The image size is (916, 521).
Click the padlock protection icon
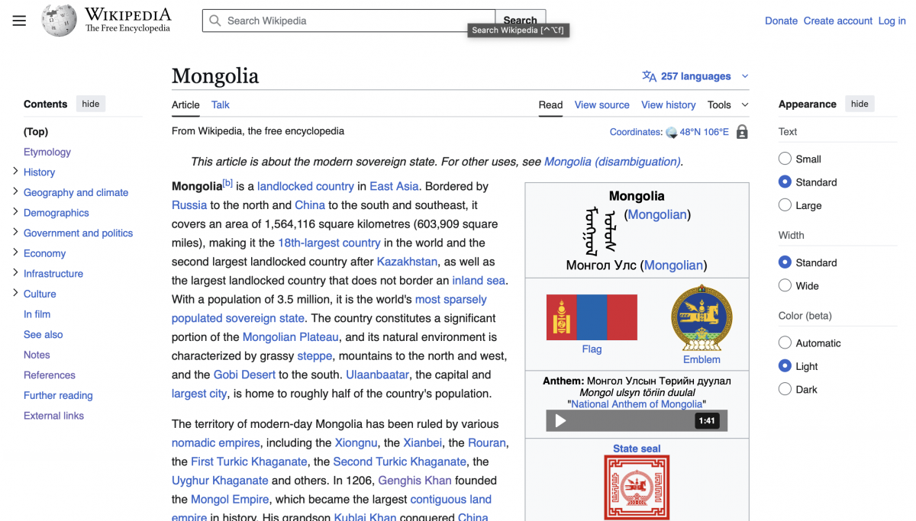point(742,132)
